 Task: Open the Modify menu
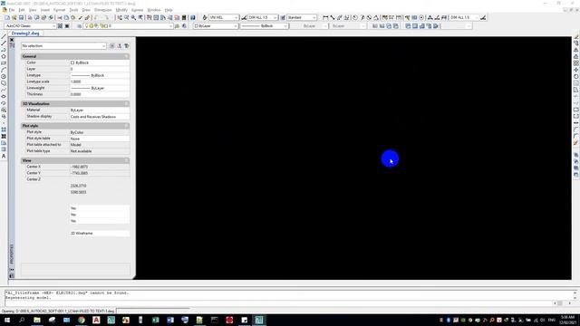click(121, 10)
